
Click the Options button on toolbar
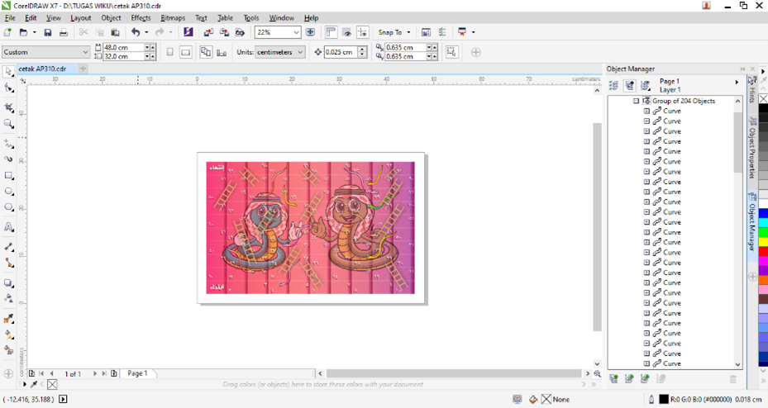pyautogui.click(x=426, y=32)
